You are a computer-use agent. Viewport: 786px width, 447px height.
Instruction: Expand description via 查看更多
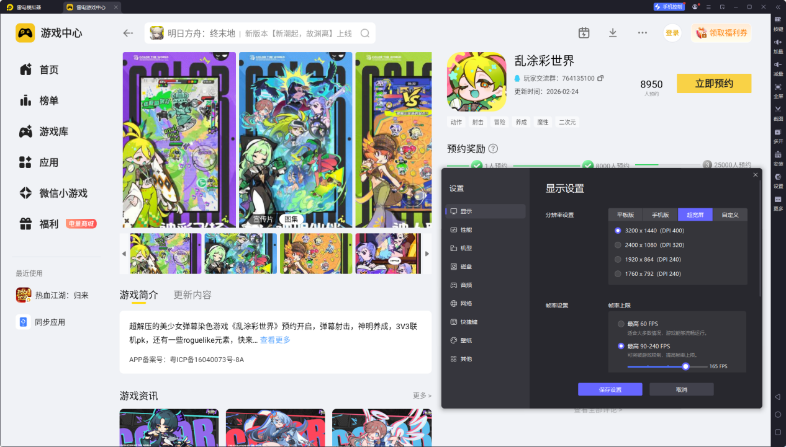[x=275, y=340]
